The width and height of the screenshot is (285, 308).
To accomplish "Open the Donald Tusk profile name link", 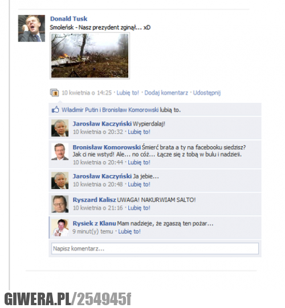I will click(68, 19).
